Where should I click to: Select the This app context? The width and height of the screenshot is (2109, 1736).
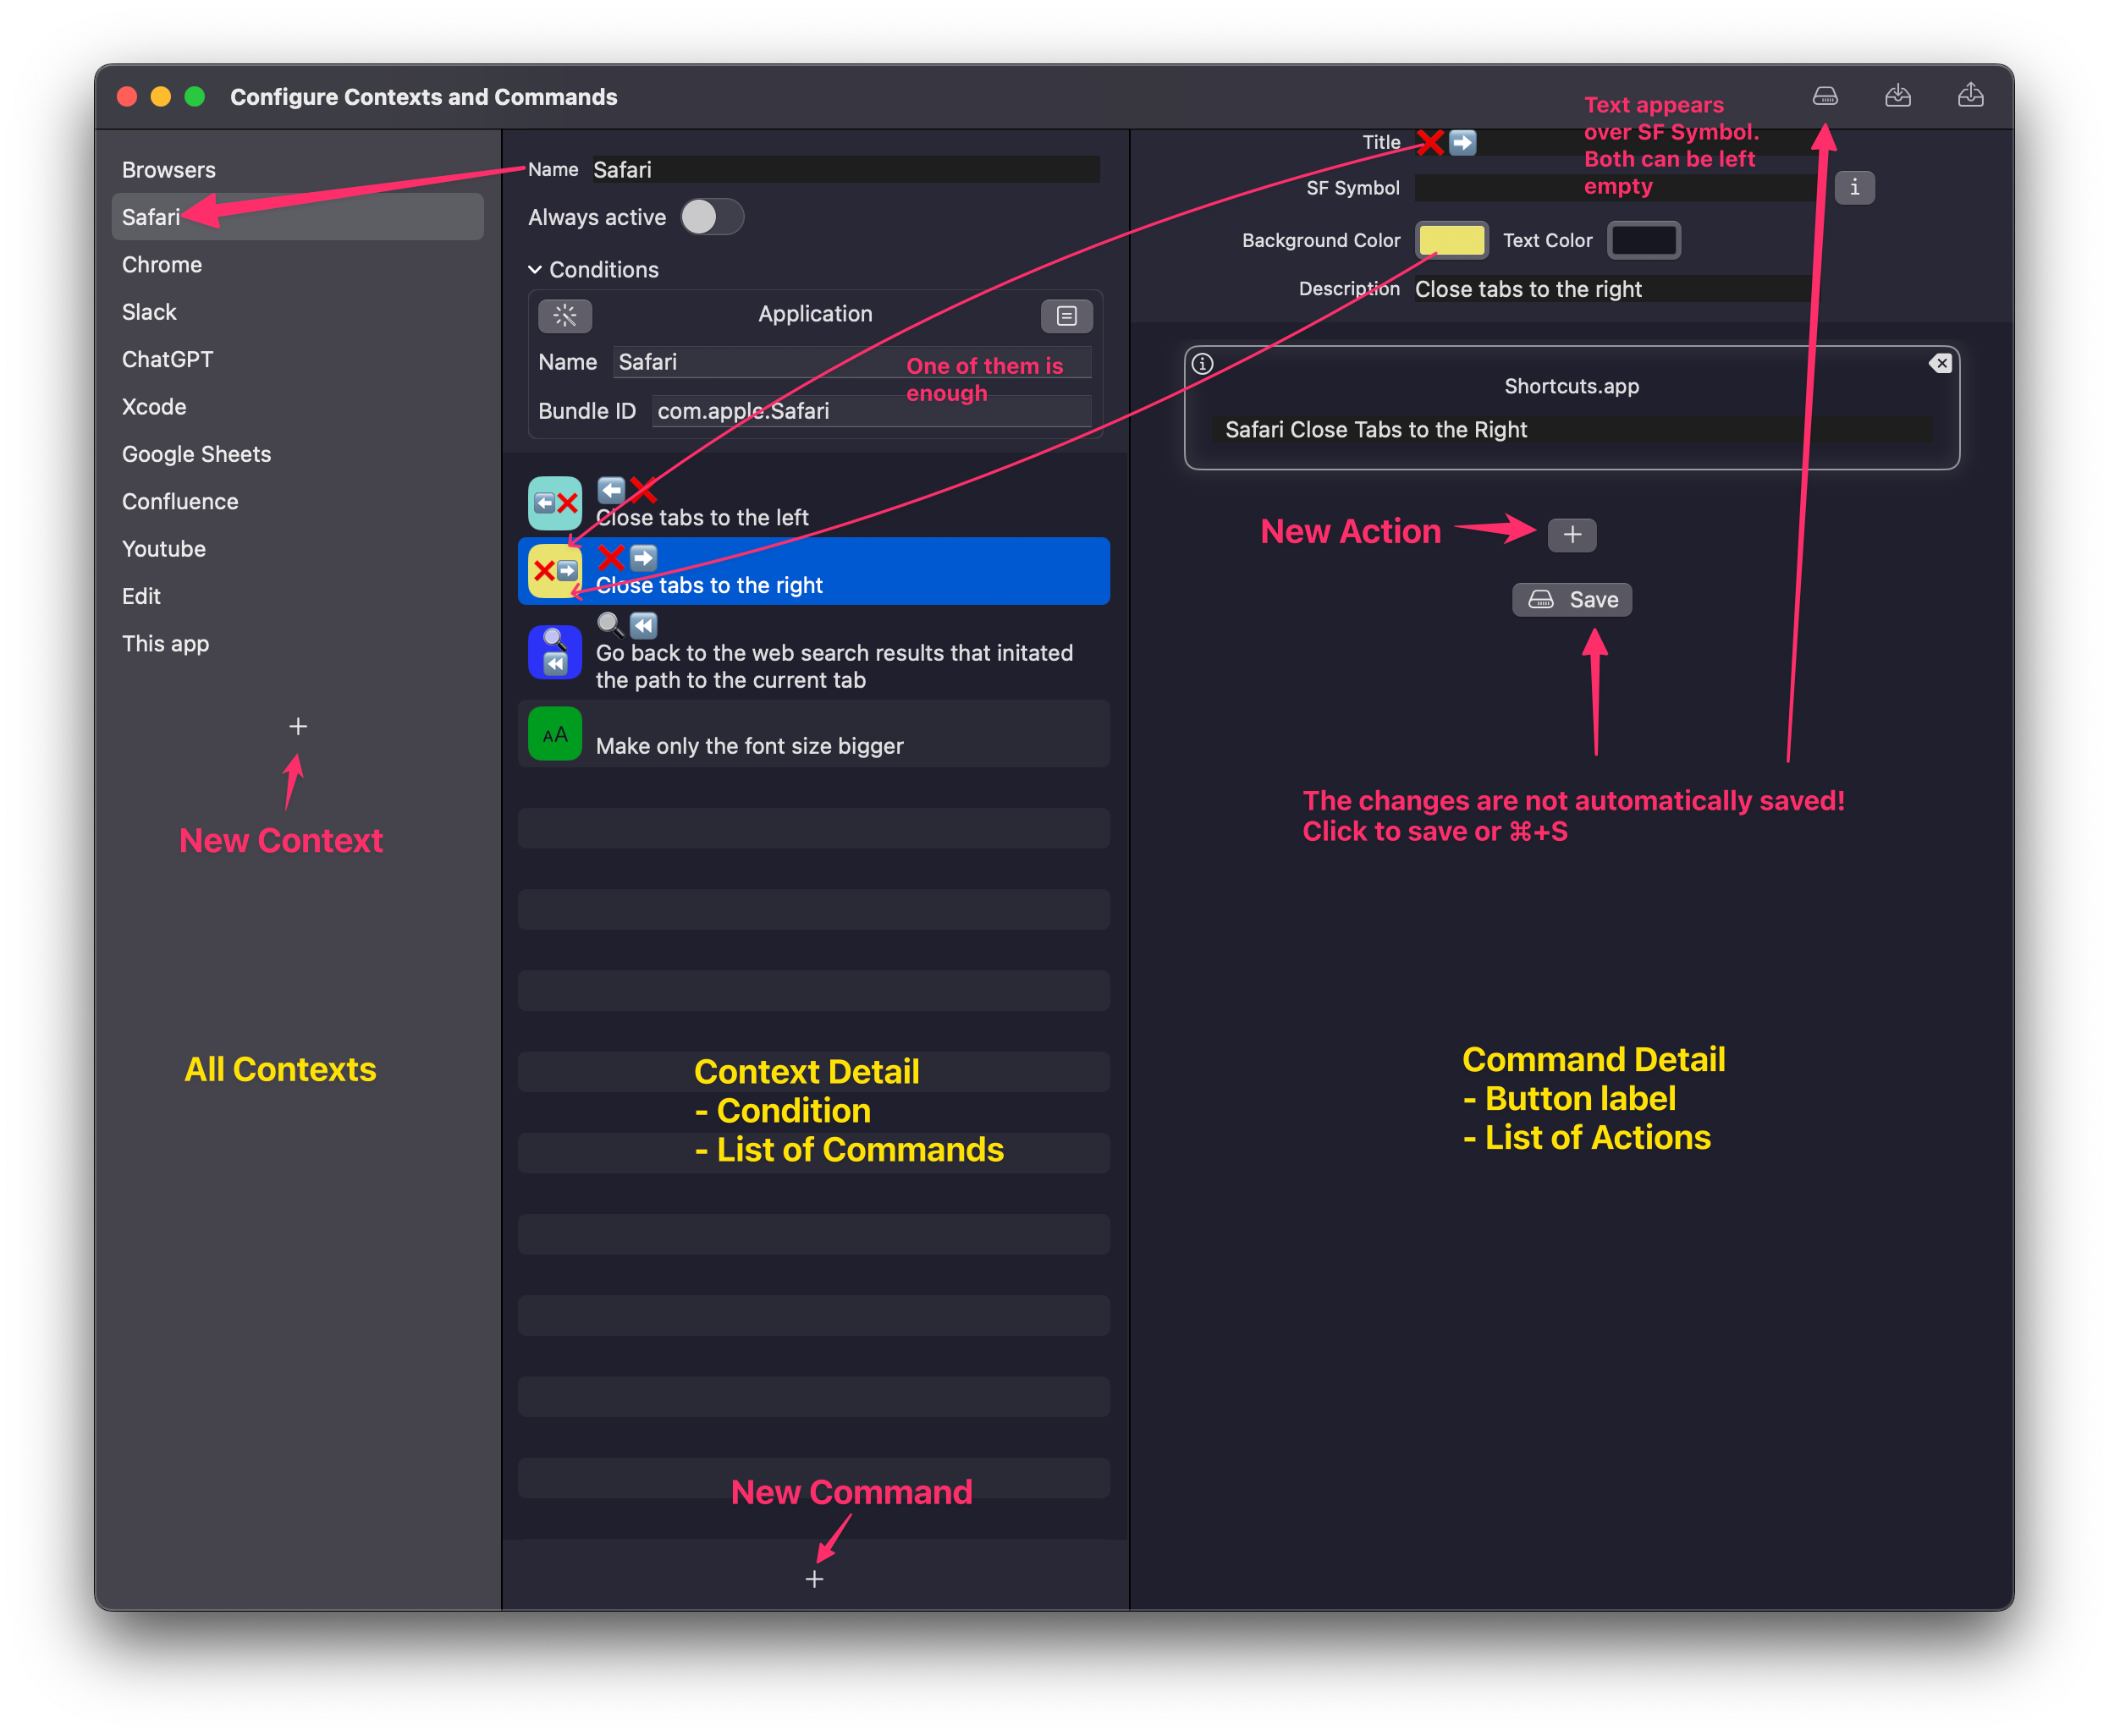click(298, 643)
